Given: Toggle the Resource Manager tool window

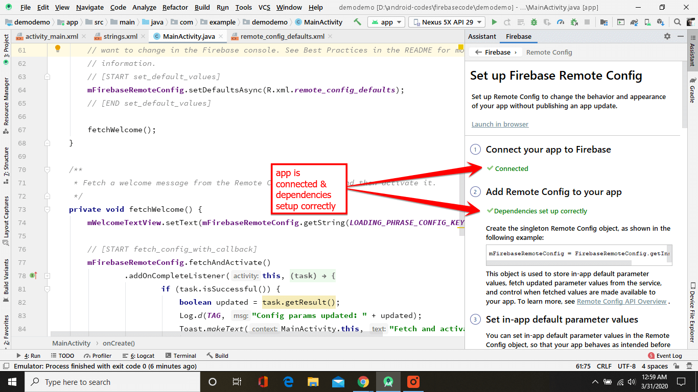Looking at the screenshot, I should (x=6, y=106).
